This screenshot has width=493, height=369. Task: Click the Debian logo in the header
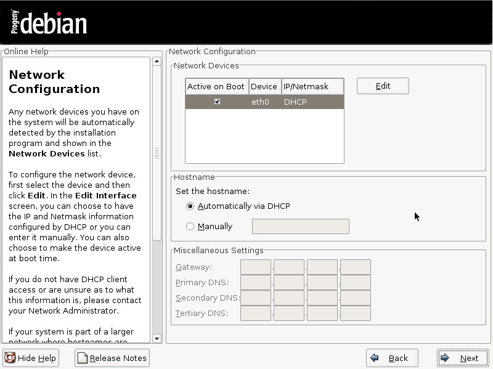coord(49,23)
